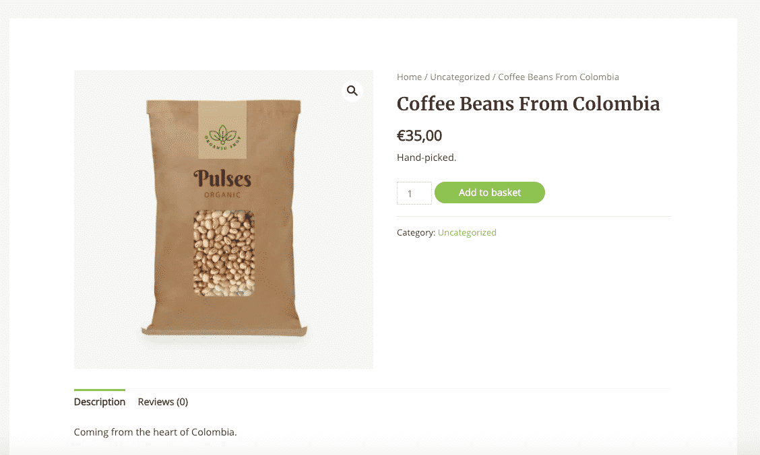Open the Home breadcrumb link
Viewport: 760px width, 455px height.
tap(409, 77)
